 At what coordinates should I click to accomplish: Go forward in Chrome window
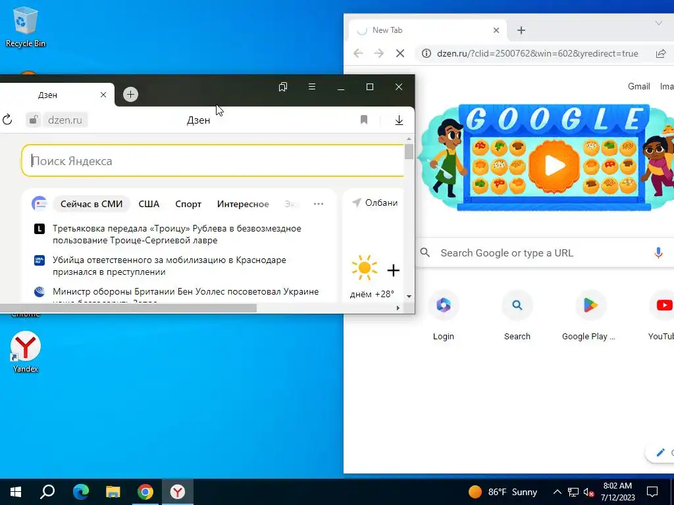coord(378,53)
